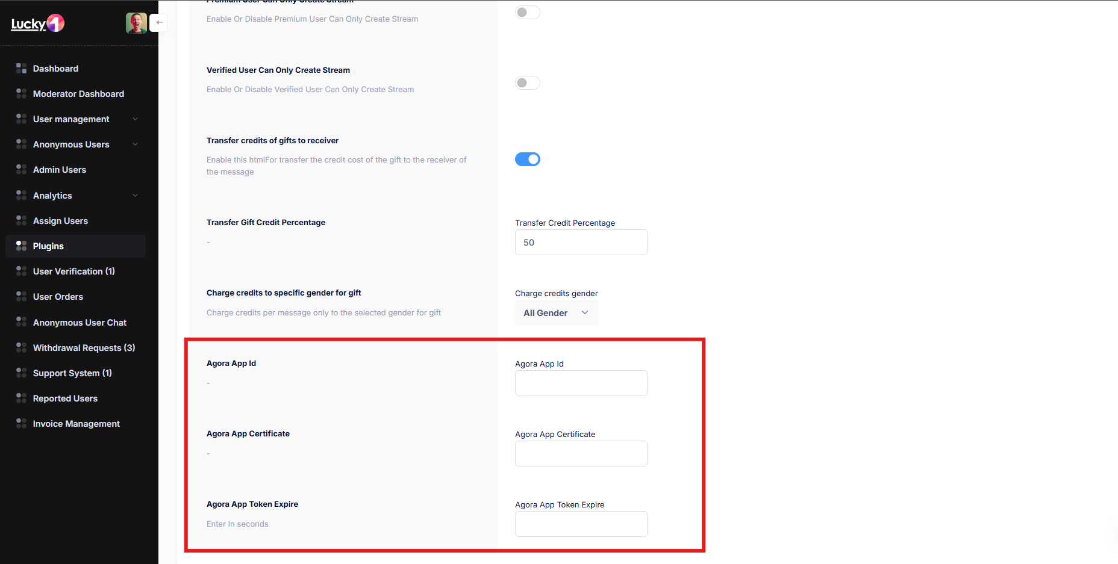The width and height of the screenshot is (1118, 564).
Task: Click the Lucky logo in sidebar
Action: pyautogui.click(x=37, y=23)
